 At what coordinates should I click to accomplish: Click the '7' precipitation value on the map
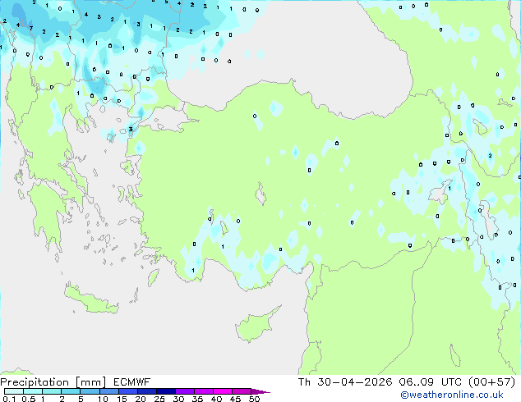(x=31, y=29)
